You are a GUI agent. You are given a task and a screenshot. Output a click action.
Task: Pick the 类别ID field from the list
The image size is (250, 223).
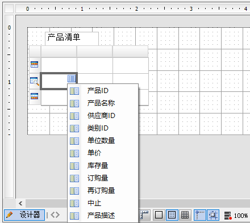tap(103, 128)
